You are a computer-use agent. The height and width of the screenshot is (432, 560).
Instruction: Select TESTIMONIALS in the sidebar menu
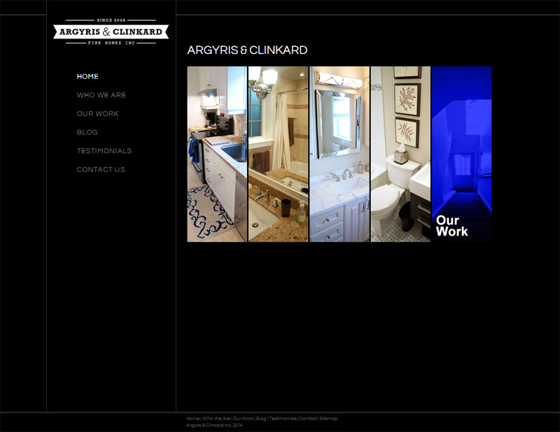[x=104, y=151]
